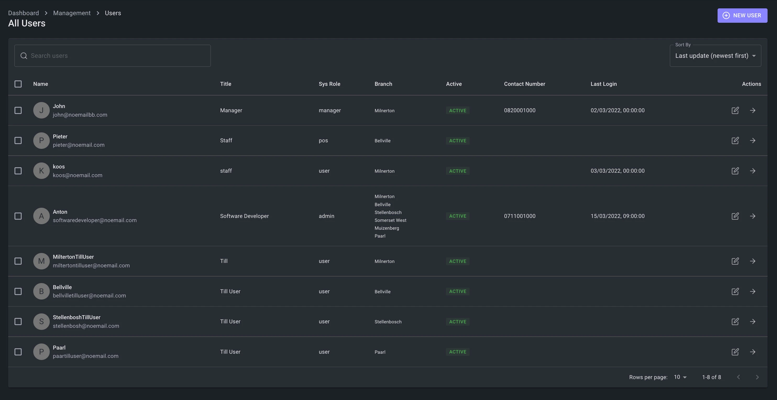
Task: Tick the checkbox beside Anton
Action: (x=18, y=216)
